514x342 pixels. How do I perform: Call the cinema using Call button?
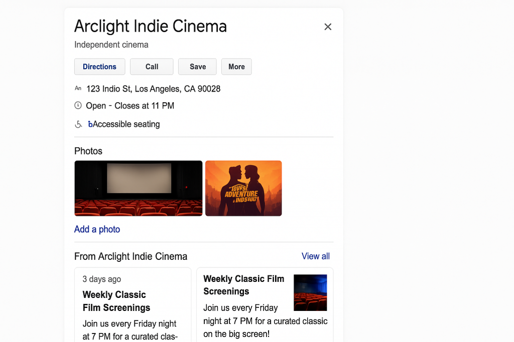click(152, 67)
